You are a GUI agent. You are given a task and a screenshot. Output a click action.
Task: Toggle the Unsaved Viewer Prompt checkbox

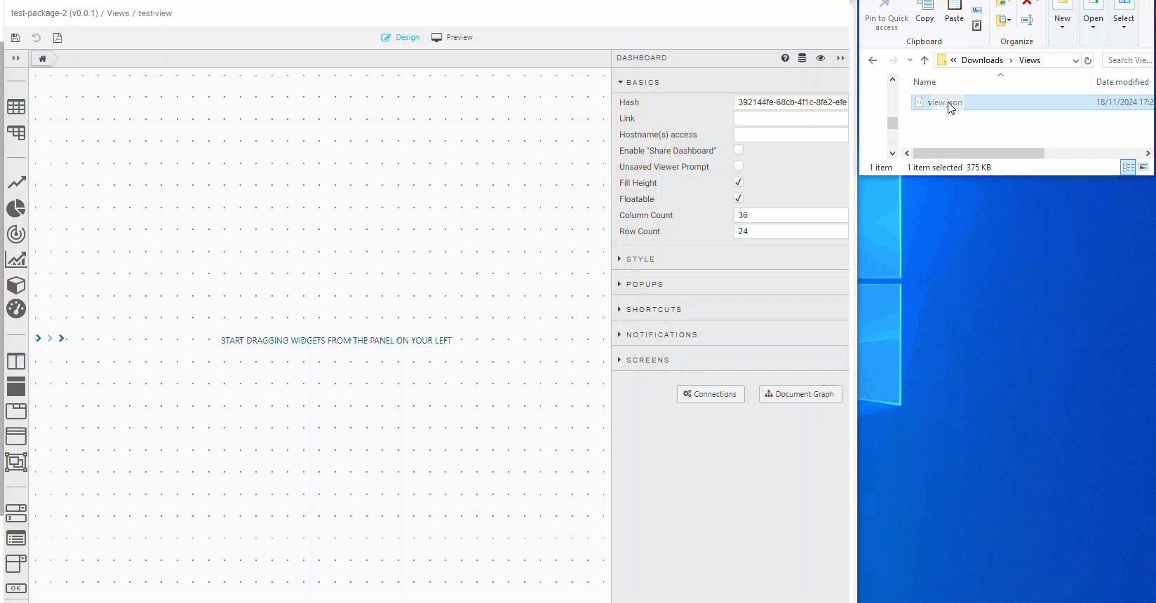[x=739, y=166]
